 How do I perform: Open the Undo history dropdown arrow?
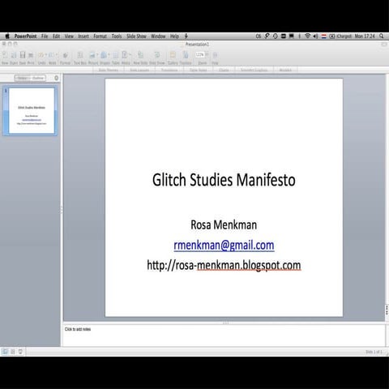pos(46,55)
